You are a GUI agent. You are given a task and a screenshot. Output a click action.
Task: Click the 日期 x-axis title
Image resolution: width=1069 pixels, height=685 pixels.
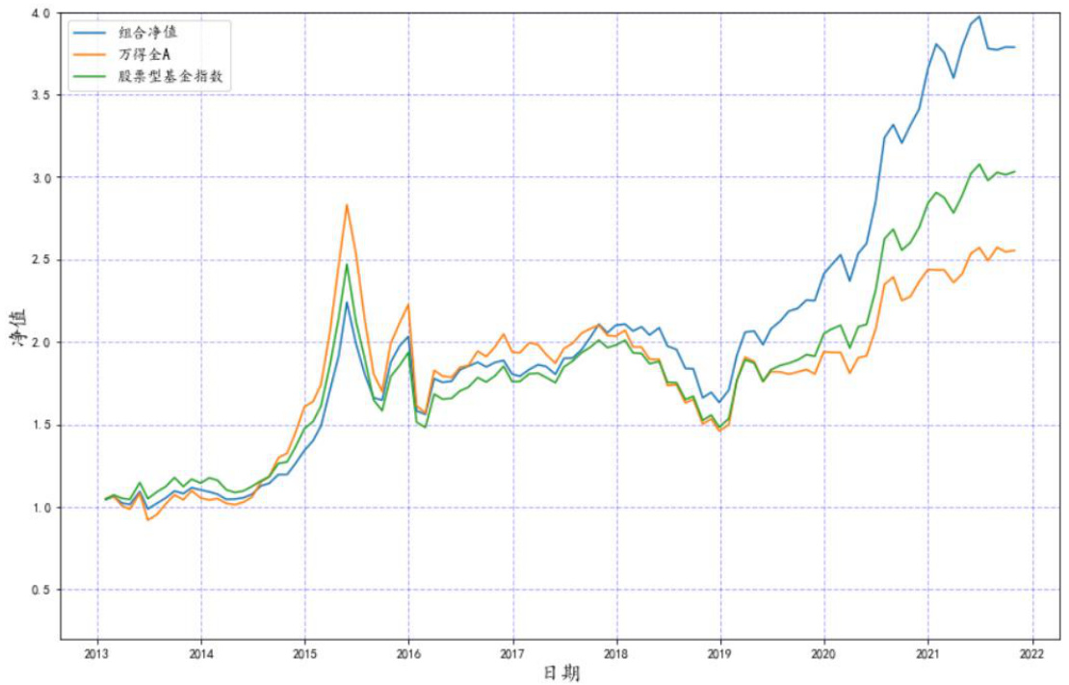561,672
